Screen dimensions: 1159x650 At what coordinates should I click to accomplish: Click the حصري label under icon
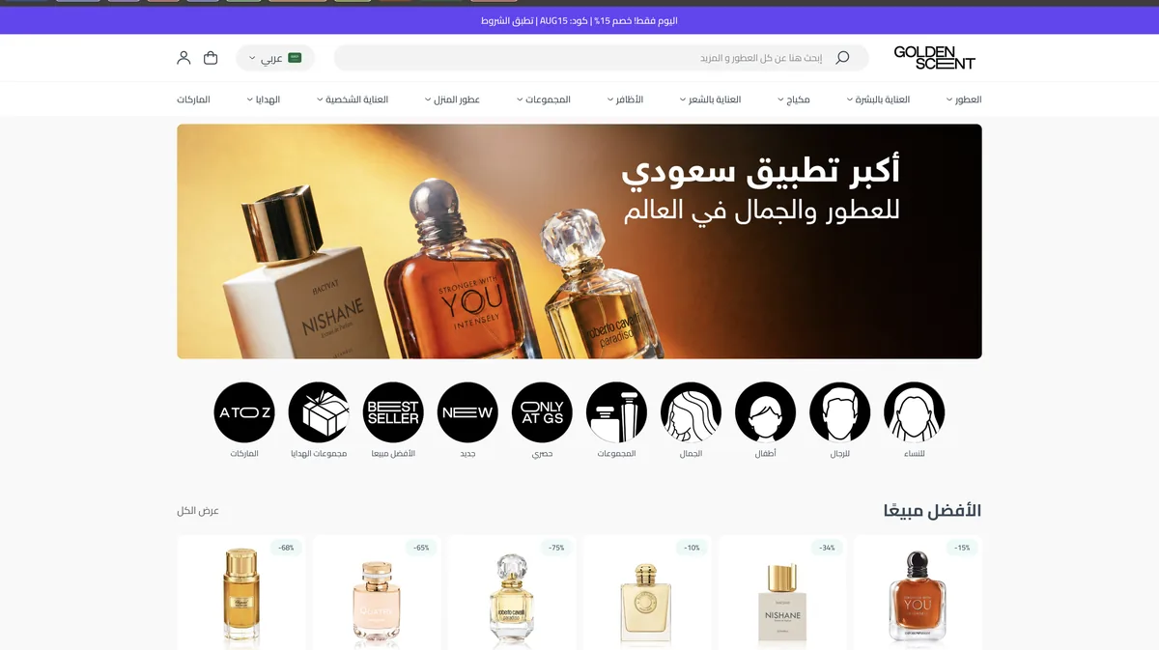point(542,454)
